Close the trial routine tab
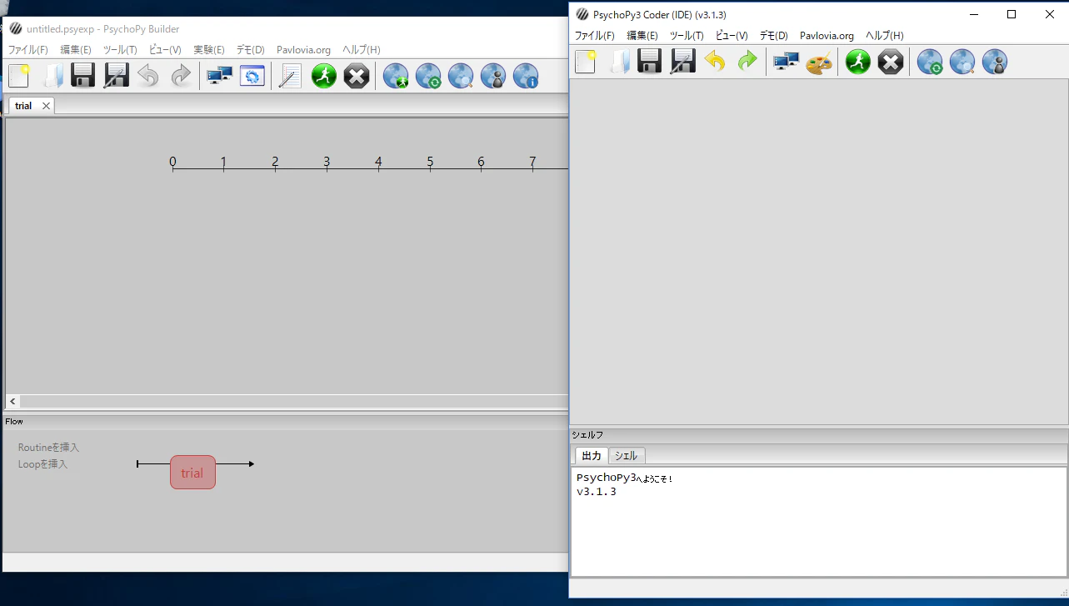This screenshot has width=1069, height=606. (46, 106)
